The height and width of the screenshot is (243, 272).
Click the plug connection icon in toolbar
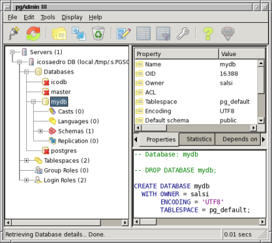tap(14, 34)
